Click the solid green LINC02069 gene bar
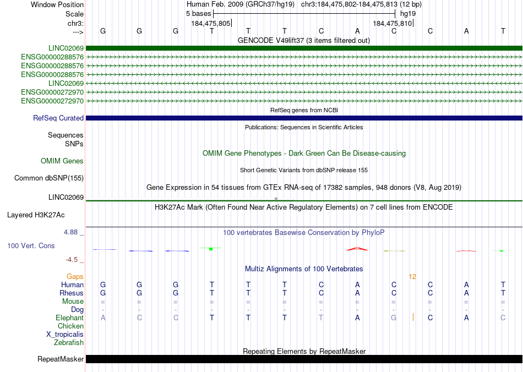 (304, 48)
